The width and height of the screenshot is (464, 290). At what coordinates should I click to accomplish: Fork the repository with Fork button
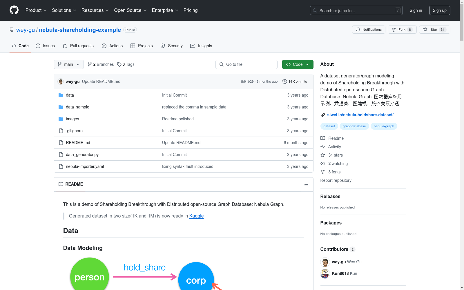402,30
